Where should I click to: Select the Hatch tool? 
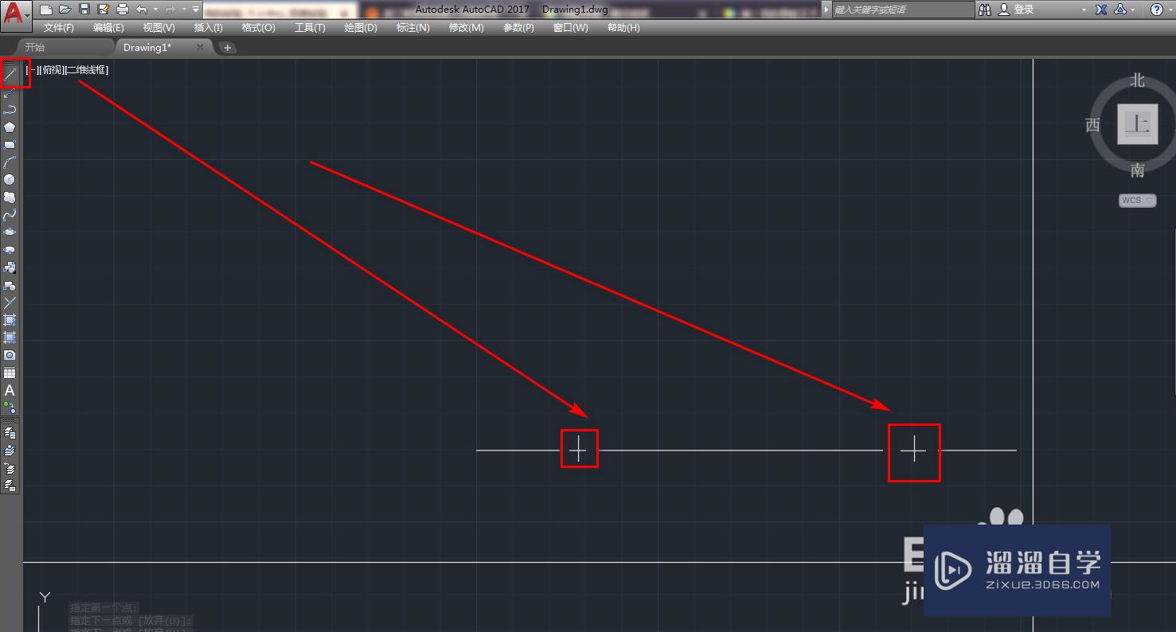(10, 320)
